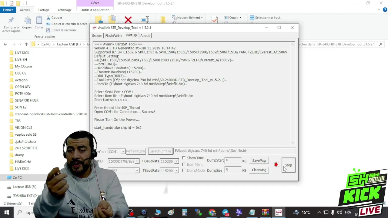Switch to the About tab
This screenshot has height=218, width=388.
tap(145, 35)
